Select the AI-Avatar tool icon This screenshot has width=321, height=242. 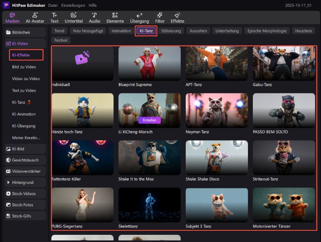click(35, 18)
